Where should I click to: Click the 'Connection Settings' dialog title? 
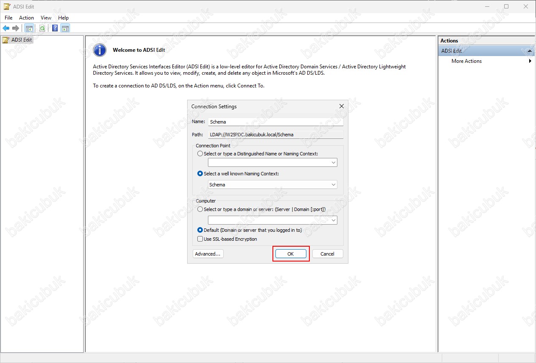[x=214, y=107]
